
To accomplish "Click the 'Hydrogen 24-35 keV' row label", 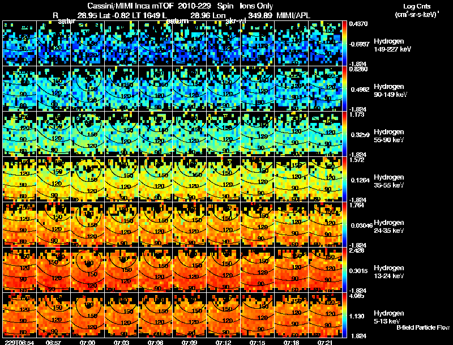I will point(389,226).
